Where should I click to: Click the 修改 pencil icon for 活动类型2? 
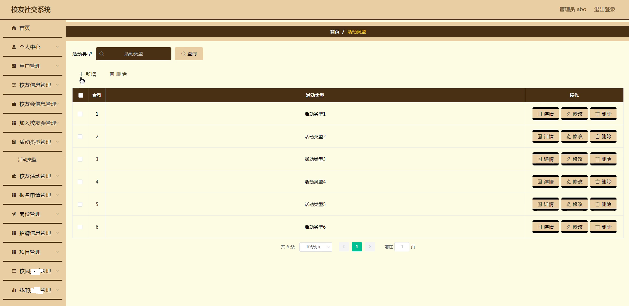569,137
